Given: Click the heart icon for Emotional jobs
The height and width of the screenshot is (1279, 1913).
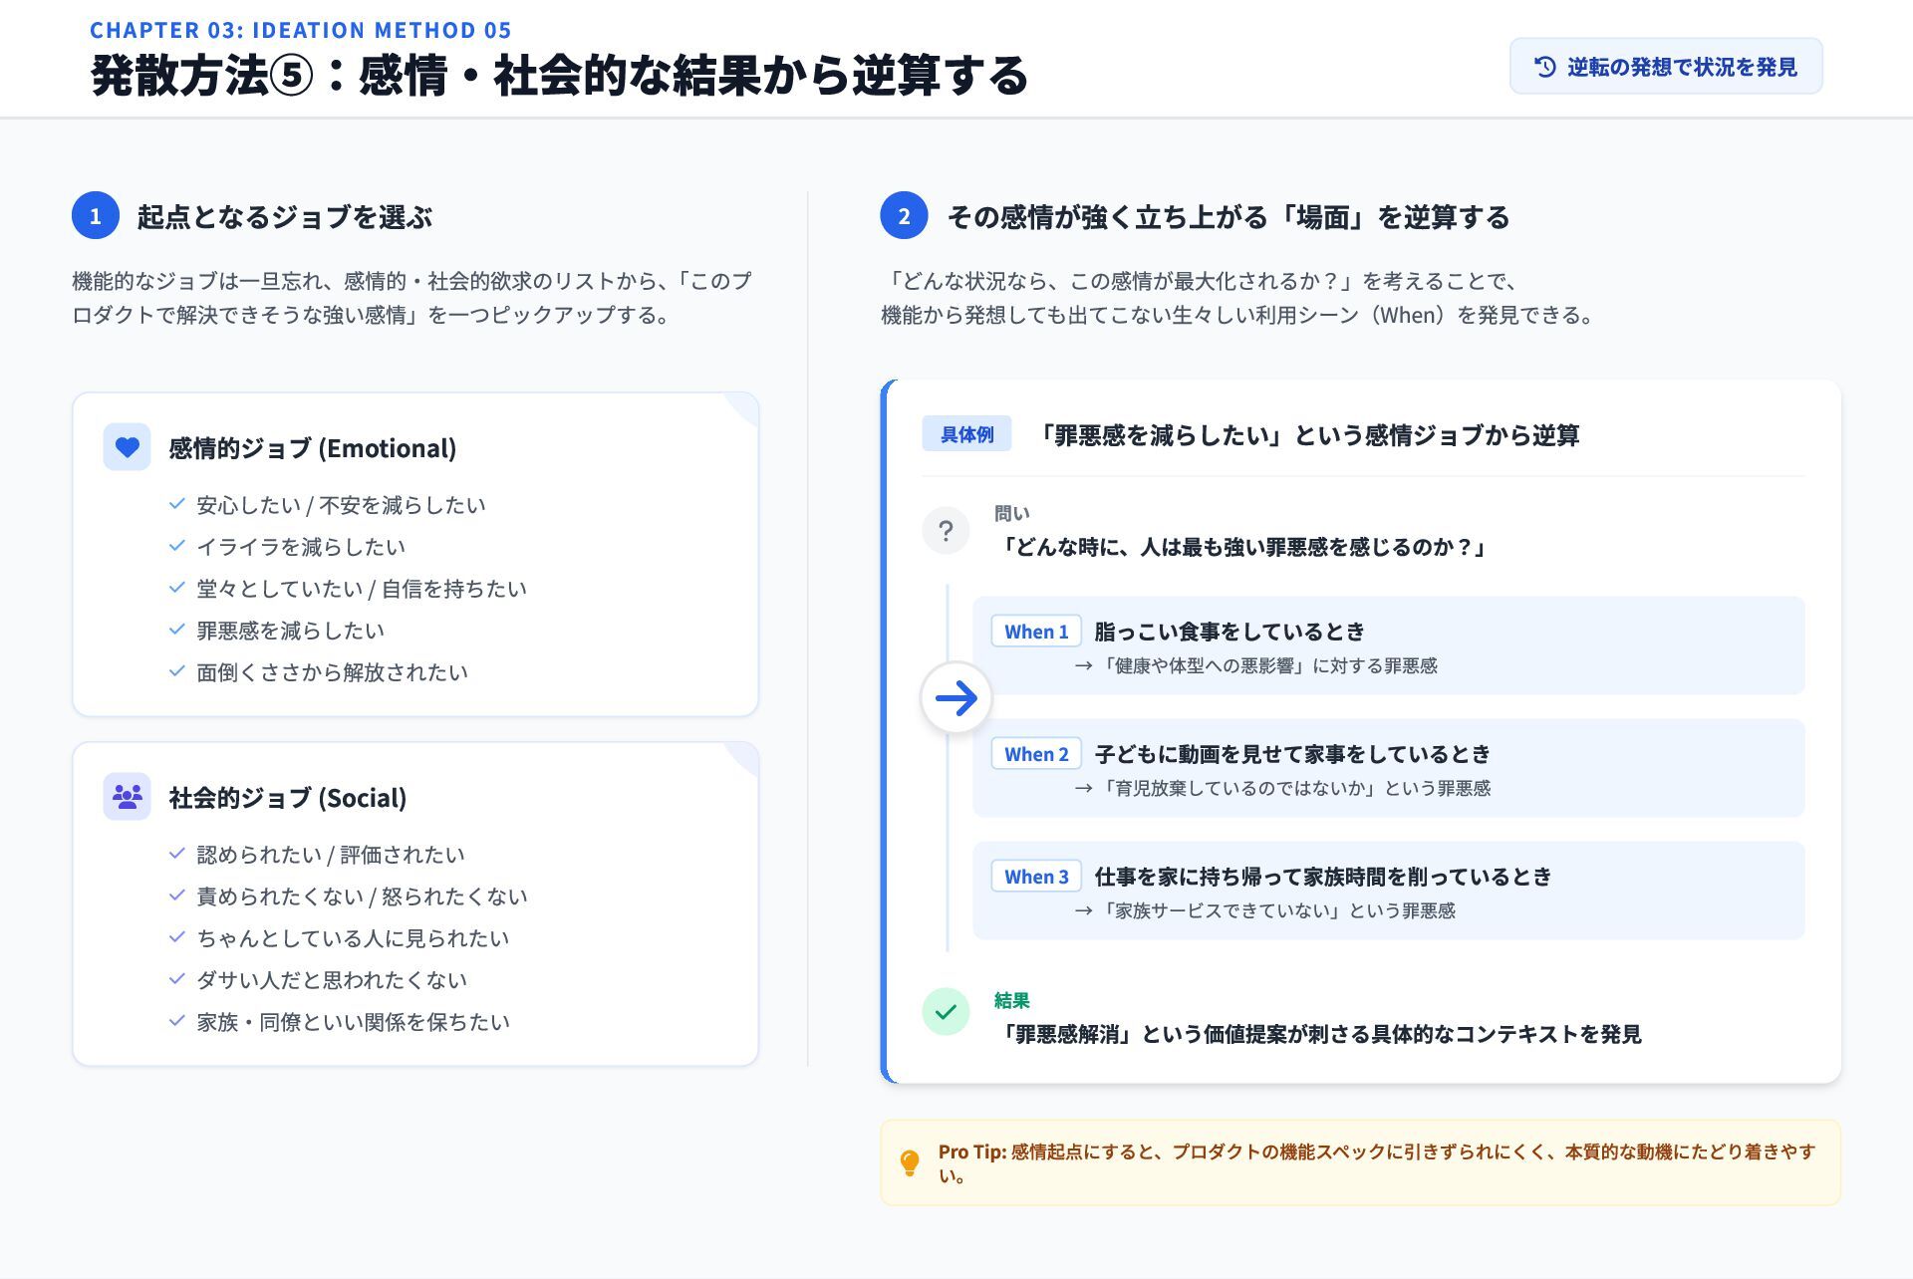Looking at the screenshot, I should 127,447.
